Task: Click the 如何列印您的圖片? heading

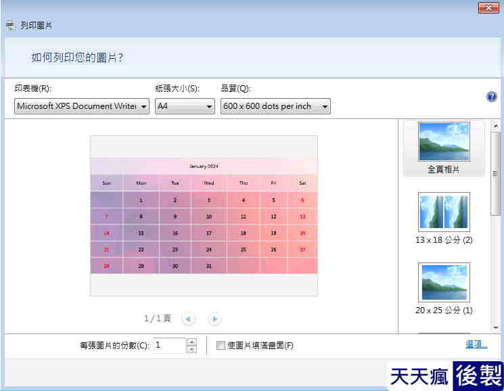Action: 77,57
